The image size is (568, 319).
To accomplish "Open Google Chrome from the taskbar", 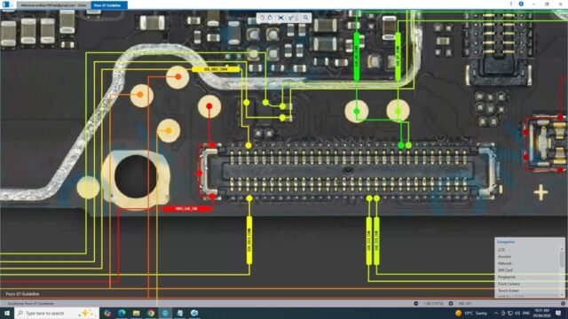I will pyautogui.click(x=151, y=313).
